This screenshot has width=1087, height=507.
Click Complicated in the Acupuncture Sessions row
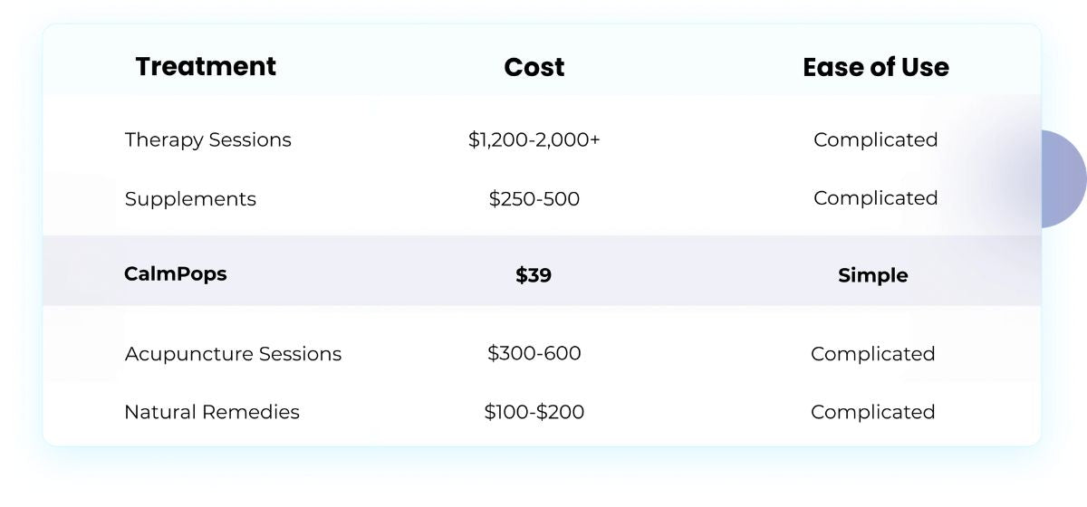[x=873, y=354]
